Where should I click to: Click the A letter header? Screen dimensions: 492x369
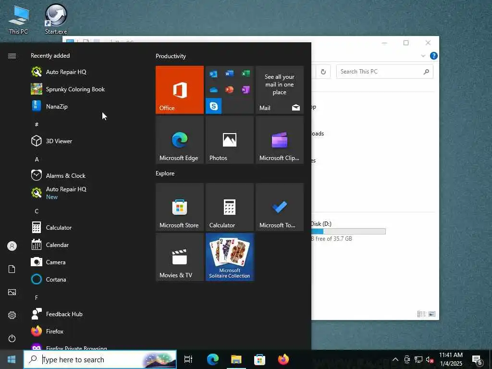(37, 160)
